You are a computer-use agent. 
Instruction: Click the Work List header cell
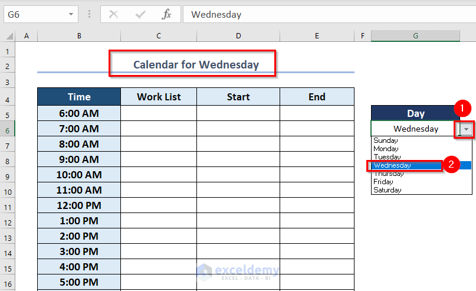pos(159,97)
